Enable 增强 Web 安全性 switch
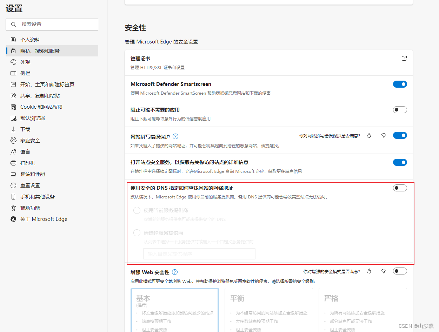Image resolution: width=439 pixels, height=332 pixels. tap(400, 271)
